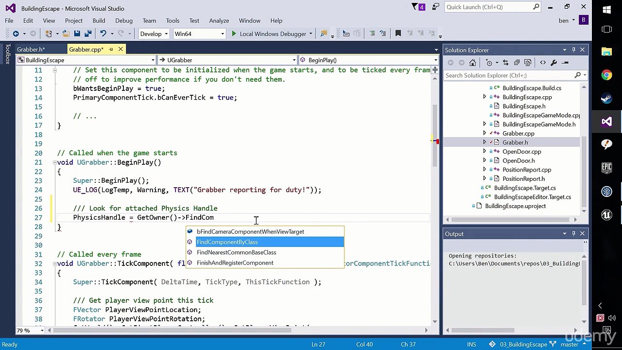The height and width of the screenshot is (350, 622).
Task: Click the Save All toolbar icon
Action: 88,34
